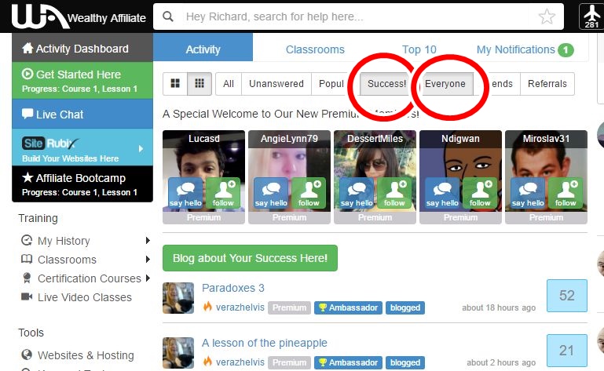This screenshot has width=604, height=371.
Task: Follow Miroslav31
Action: click(x=565, y=193)
